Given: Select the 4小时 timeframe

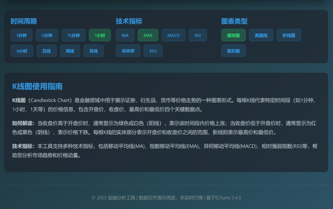Looking at the screenshot, I should 22,50.
